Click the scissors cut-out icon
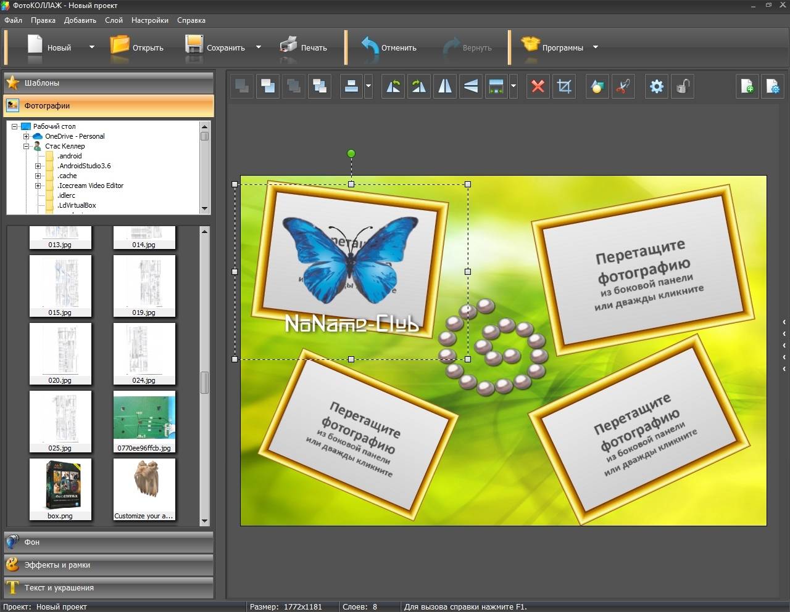The image size is (790, 612). pos(623,86)
